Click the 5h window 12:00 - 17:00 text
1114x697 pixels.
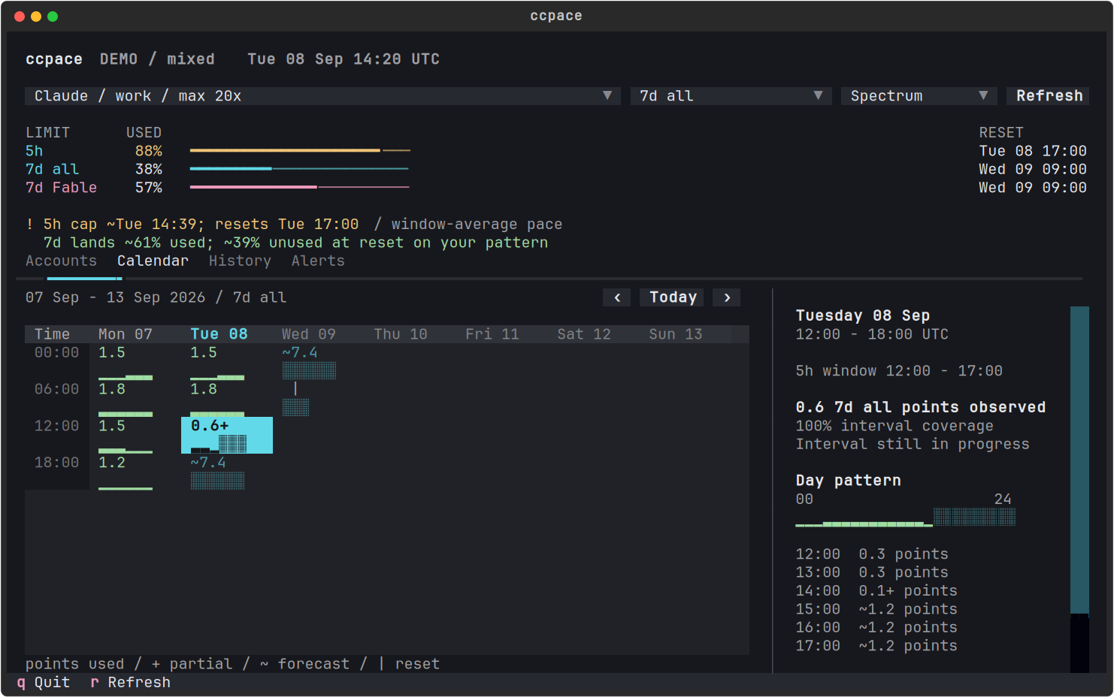tap(899, 370)
